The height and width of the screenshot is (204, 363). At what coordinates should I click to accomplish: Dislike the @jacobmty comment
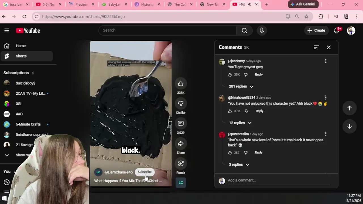(246, 75)
